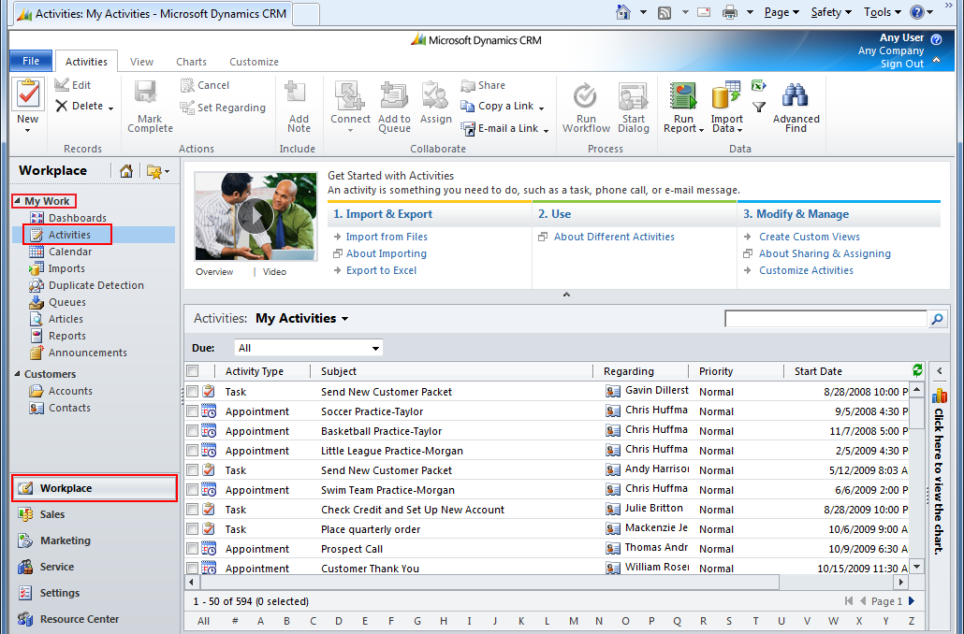Collapse the My Work section
964x634 pixels.
(x=17, y=201)
